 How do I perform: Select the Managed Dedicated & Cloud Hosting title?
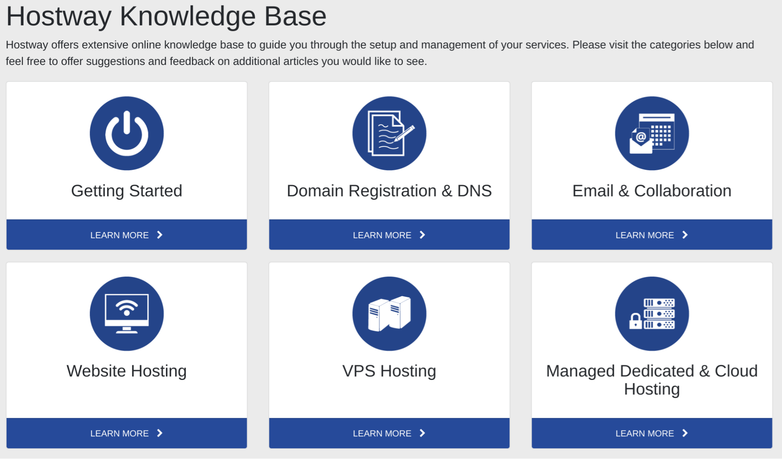click(x=652, y=380)
